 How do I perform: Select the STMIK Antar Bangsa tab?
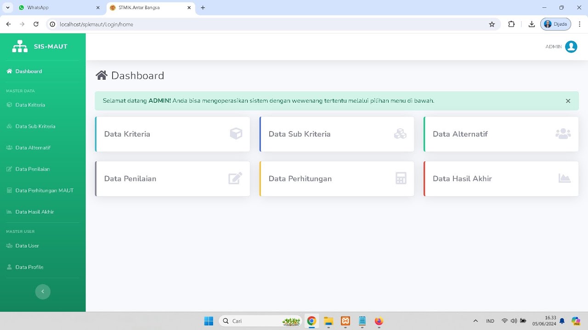pos(151,8)
